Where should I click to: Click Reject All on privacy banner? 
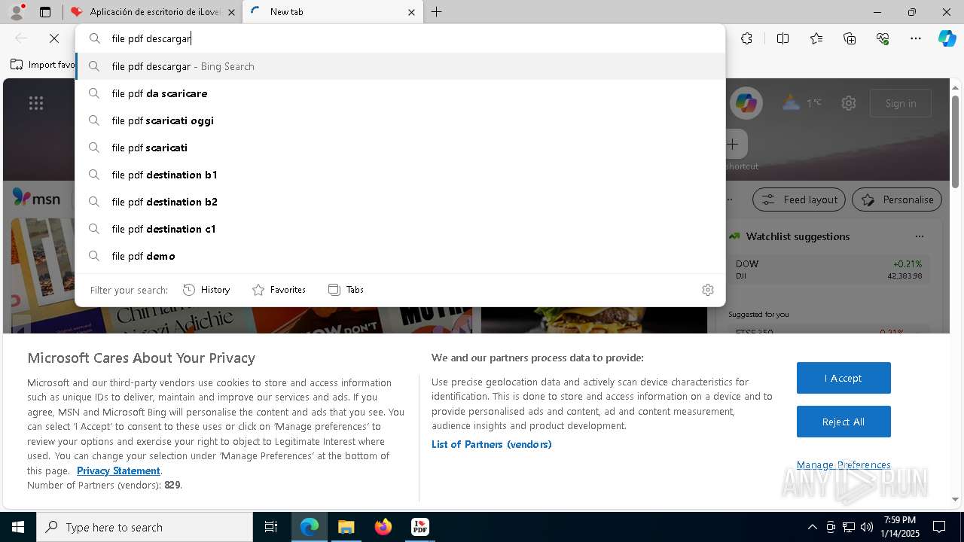click(x=843, y=422)
